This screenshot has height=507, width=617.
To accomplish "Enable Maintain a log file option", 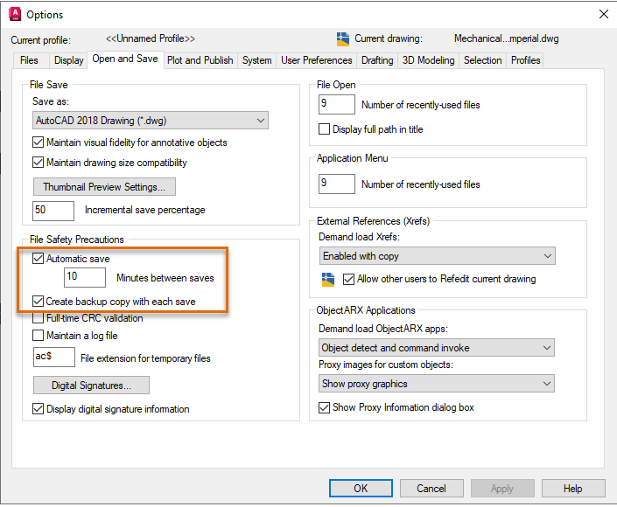I will coord(39,335).
